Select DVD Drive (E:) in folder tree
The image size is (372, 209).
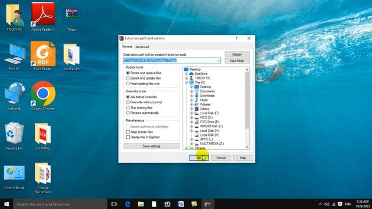[x=210, y=122]
